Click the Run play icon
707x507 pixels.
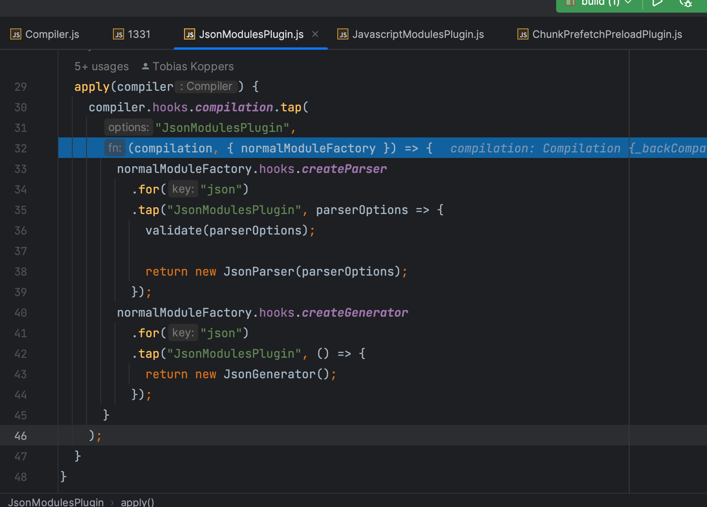pos(657,3)
